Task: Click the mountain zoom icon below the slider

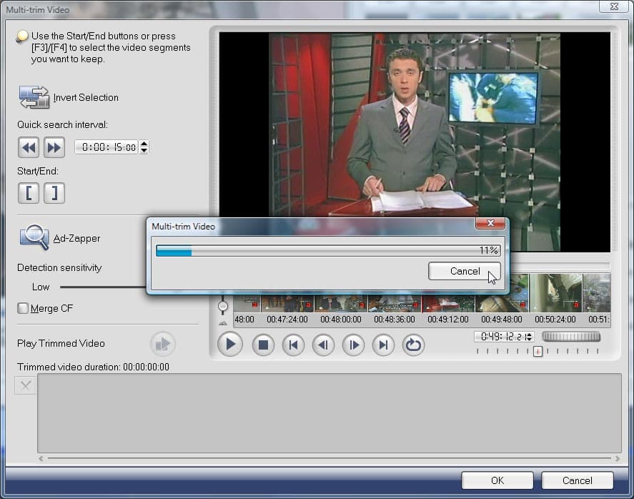Action: click(223, 323)
